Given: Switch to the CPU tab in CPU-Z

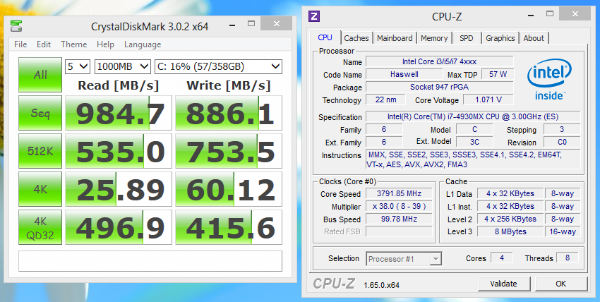Looking at the screenshot, I should (x=325, y=37).
